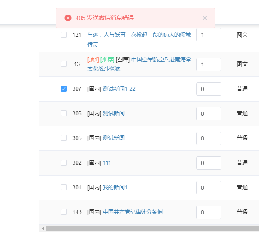Tick the checkbox for row 13
Viewport: 259px width, 237px height.
[x=64, y=64]
